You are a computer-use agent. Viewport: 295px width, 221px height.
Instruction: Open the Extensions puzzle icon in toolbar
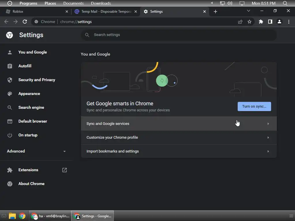261,22
